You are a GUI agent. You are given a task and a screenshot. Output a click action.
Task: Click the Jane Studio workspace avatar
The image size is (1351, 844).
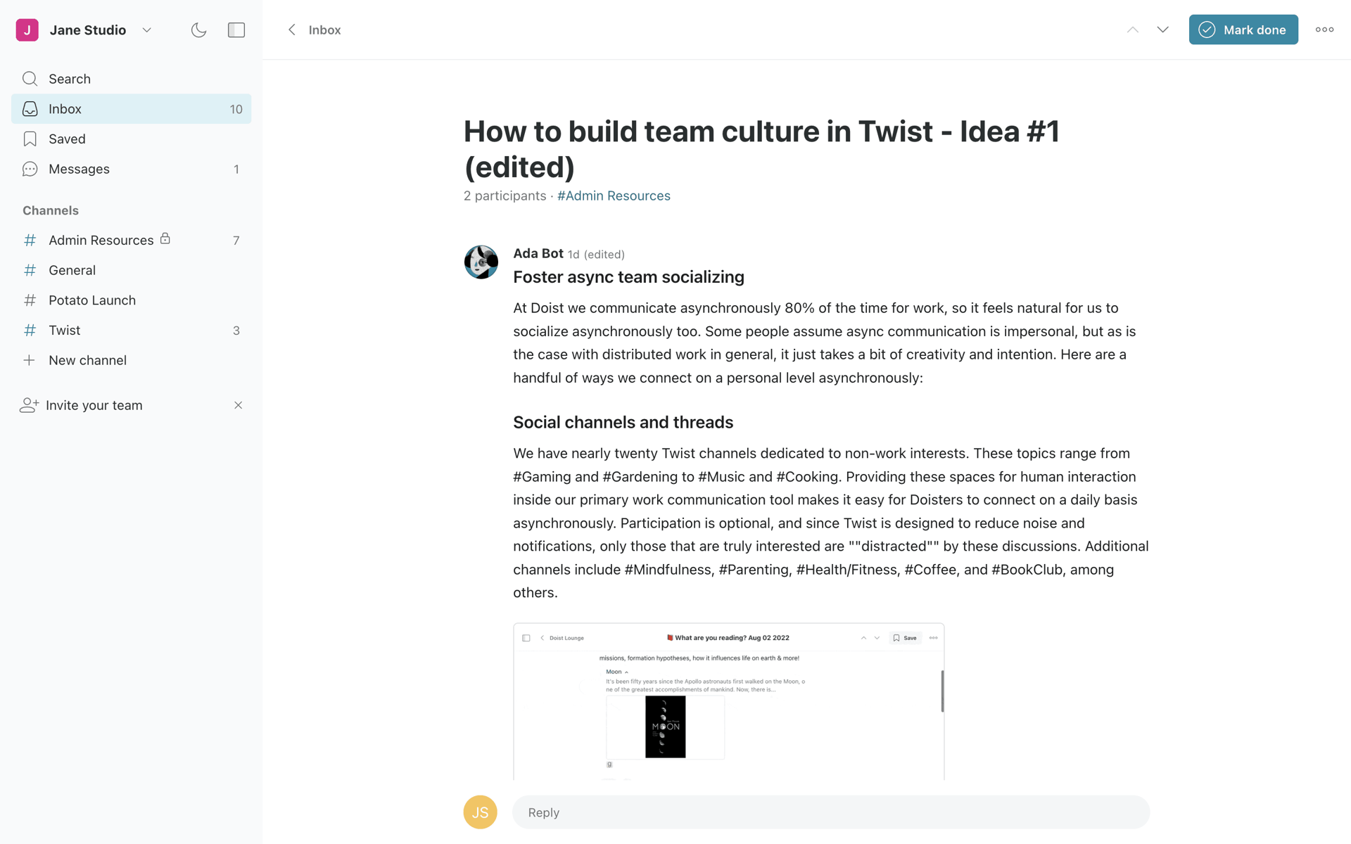coord(27,30)
